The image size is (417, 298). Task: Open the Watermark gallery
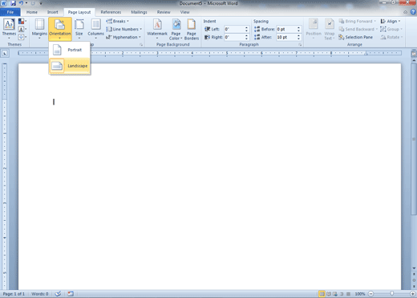point(157,29)
